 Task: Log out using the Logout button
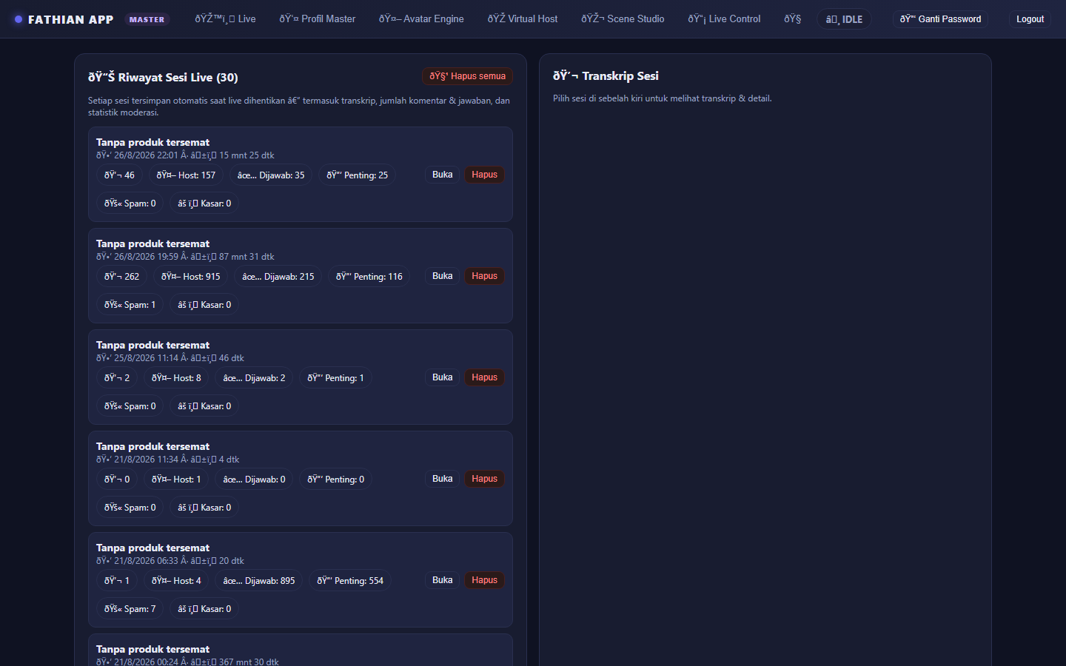1030,19
